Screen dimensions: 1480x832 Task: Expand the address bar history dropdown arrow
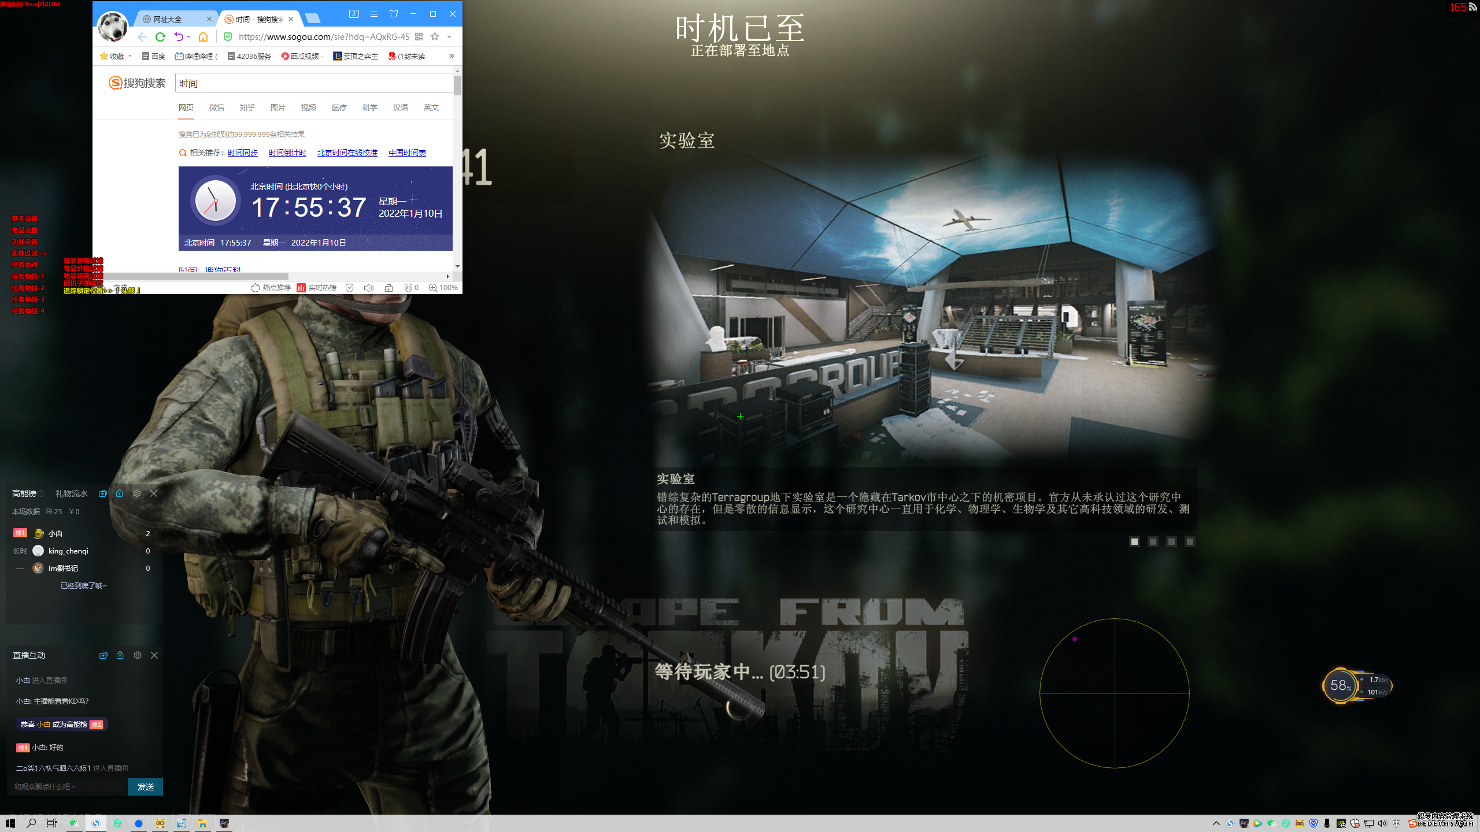(449, 37)
